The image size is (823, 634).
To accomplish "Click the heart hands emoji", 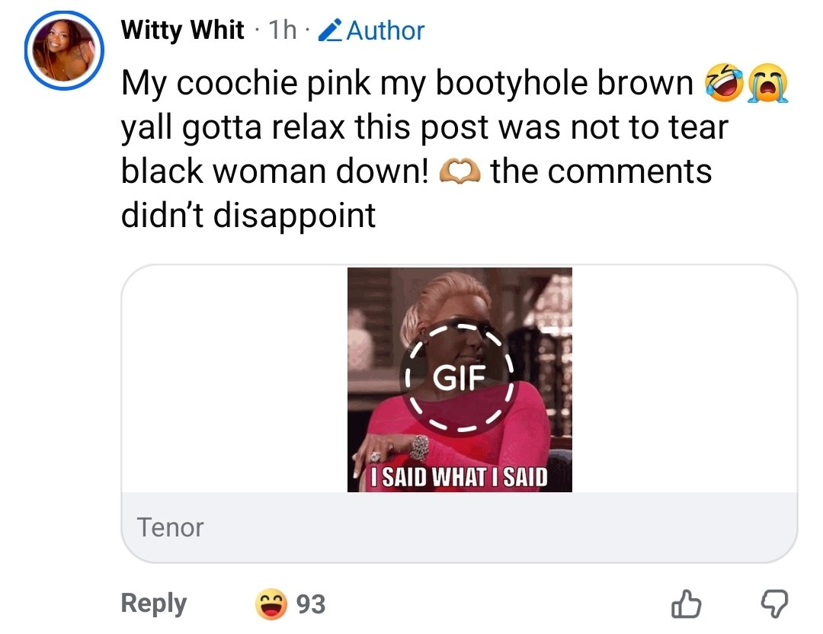I will [460, 171].
